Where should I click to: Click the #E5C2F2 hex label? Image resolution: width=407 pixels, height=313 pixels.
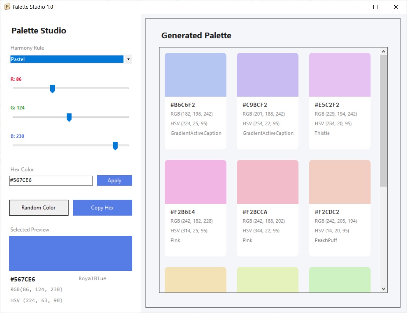tap(327, 105)
